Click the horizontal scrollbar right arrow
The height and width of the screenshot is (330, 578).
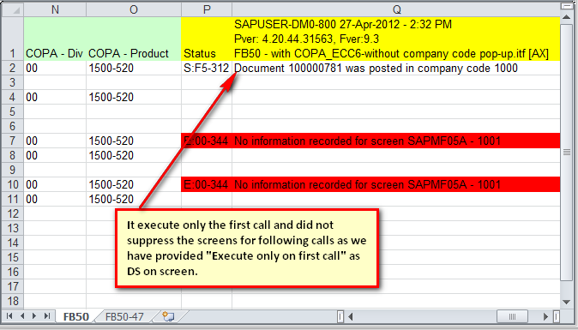[x=546, y=316]
